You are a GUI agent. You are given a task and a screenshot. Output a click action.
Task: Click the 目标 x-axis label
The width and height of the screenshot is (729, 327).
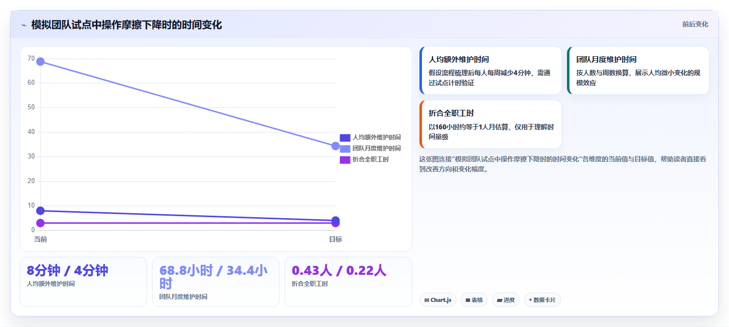[x=336, y=239]
